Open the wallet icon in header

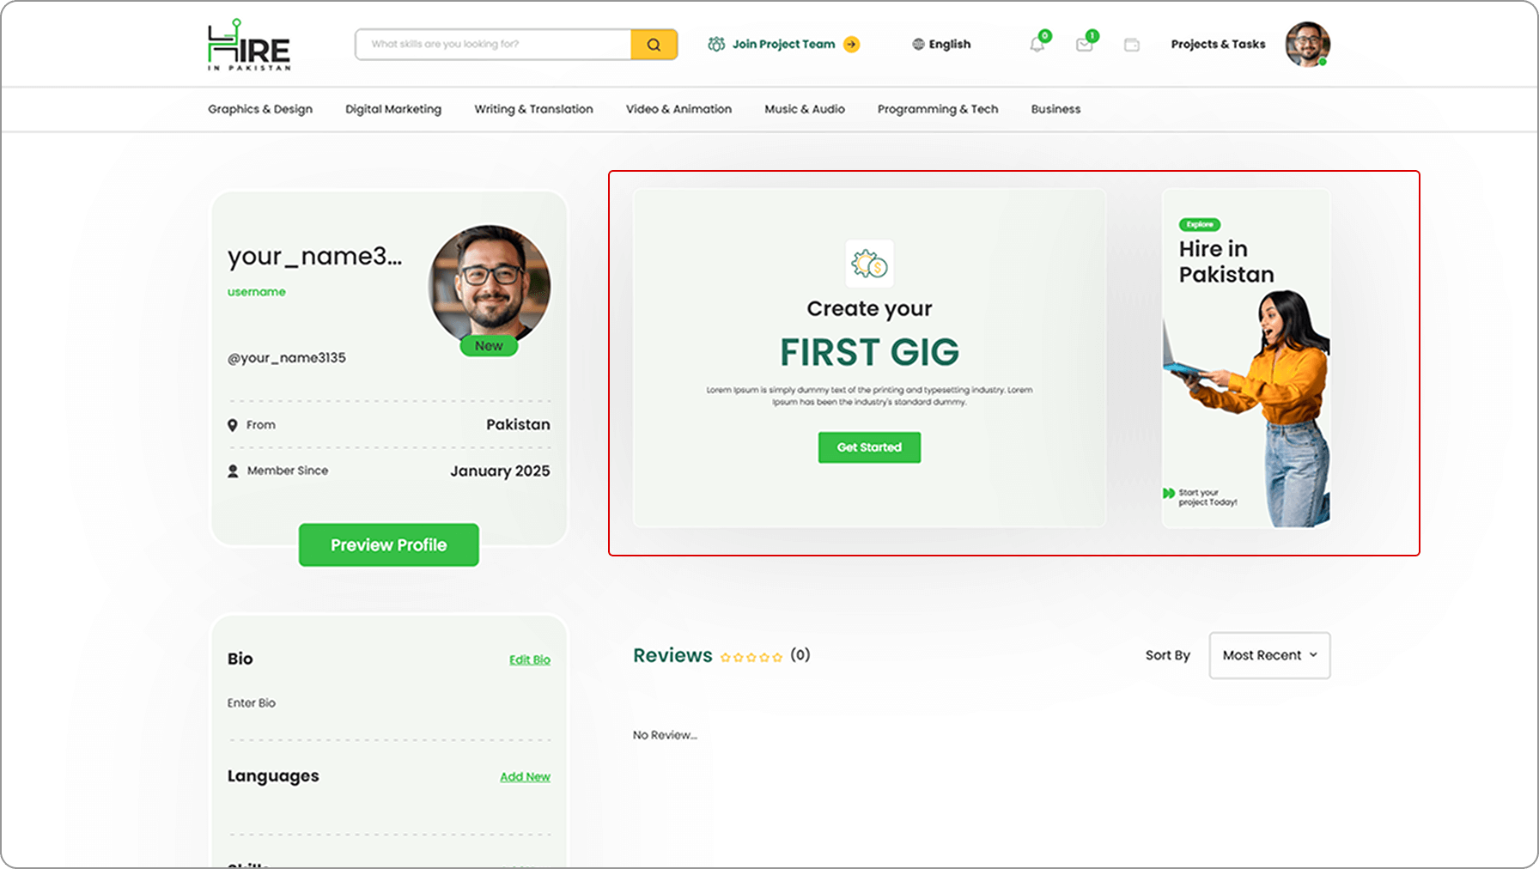(x=1132, y=45)
